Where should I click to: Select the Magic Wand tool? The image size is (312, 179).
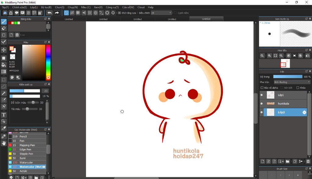tap(4, 93)
